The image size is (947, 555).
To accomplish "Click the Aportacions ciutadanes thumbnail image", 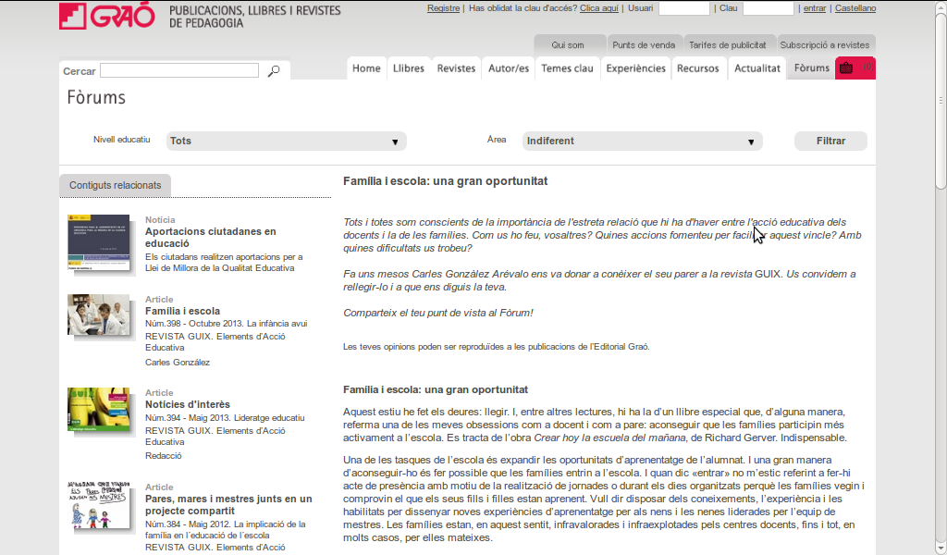I will click(98, 242).
